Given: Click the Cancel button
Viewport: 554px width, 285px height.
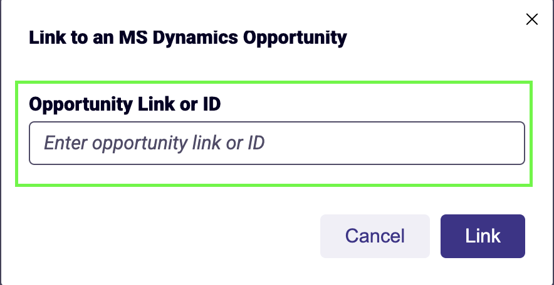Looking at the screenshot, I should (375, 236).
